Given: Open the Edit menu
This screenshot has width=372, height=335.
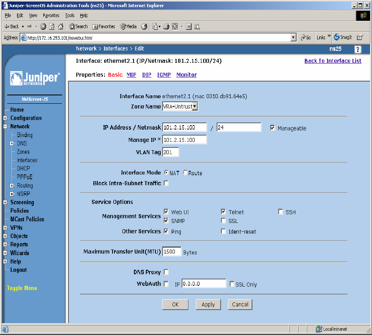Looking at the screenshot, I should (20, 15).
